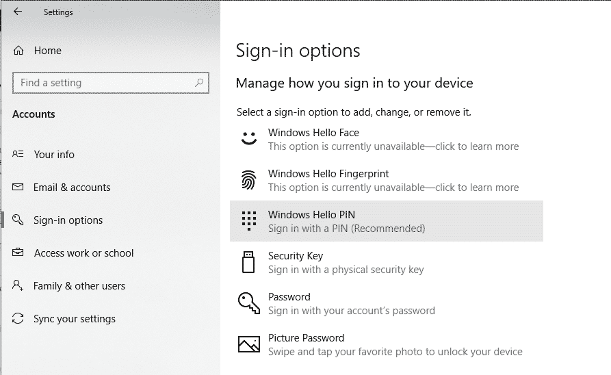
Task: Click the Security Key USB icon
Action: [248, 262]
